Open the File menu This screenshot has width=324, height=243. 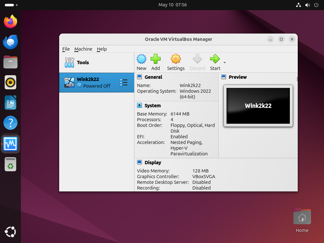tap(66, 49)
